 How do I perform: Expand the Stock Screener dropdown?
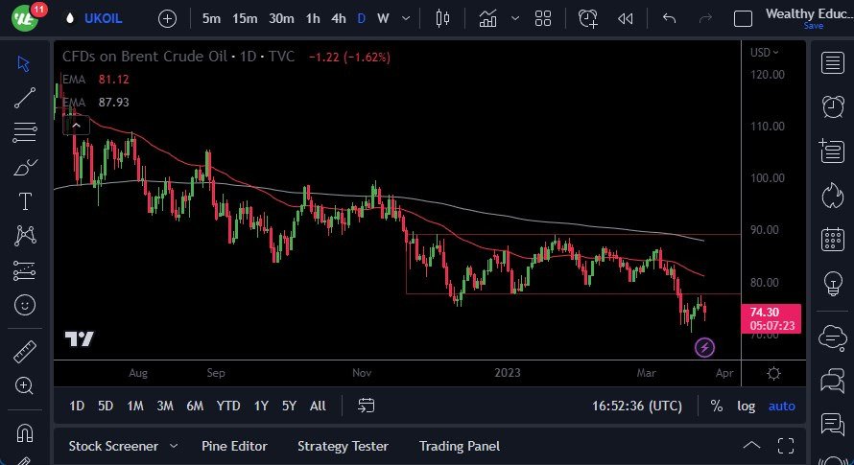coord(174,446)
